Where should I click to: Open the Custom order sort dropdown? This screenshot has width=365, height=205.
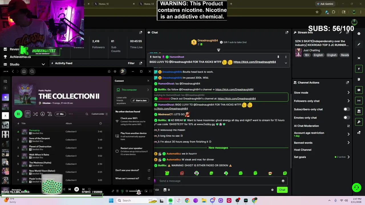point(100,114)
